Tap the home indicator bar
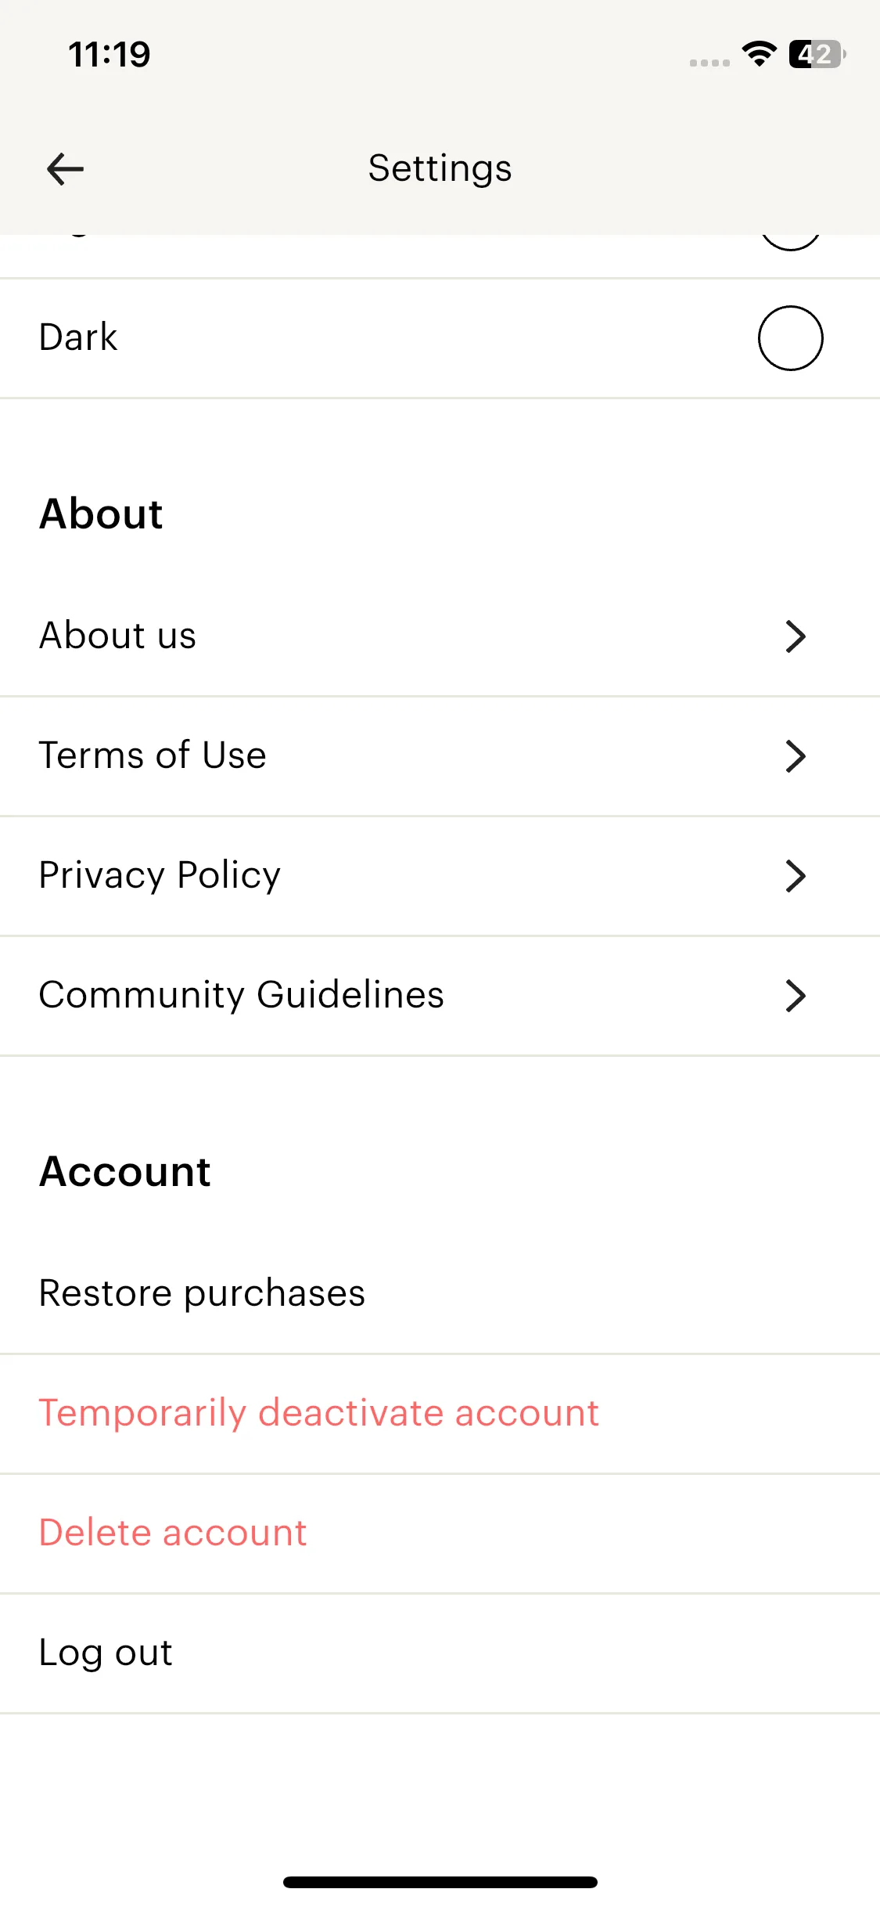880x1907 pixels. (440, 1882)
